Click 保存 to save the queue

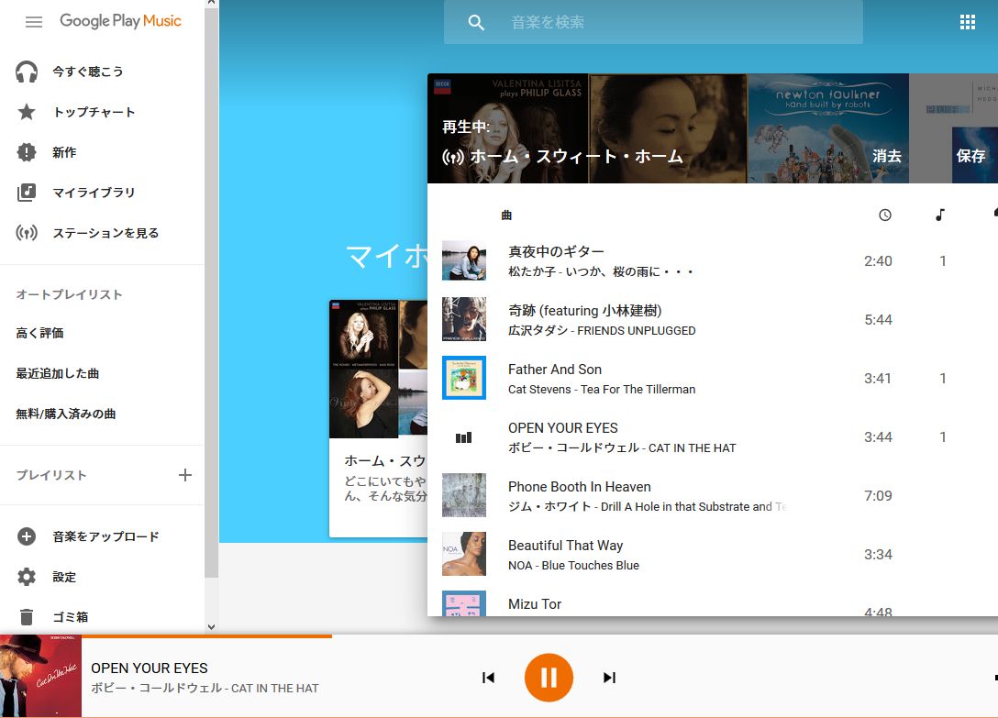click(970, 156)
